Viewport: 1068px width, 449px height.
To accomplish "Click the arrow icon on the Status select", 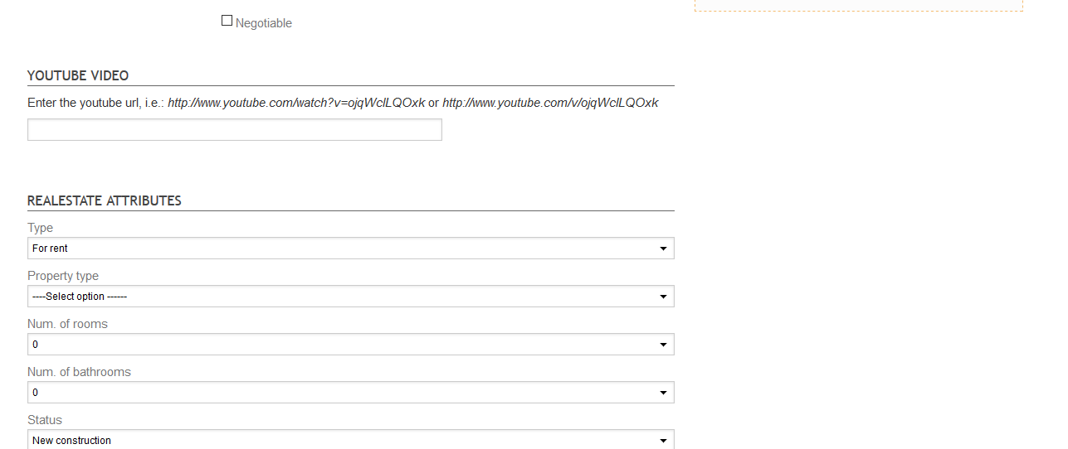I will [x=663, y=441].
